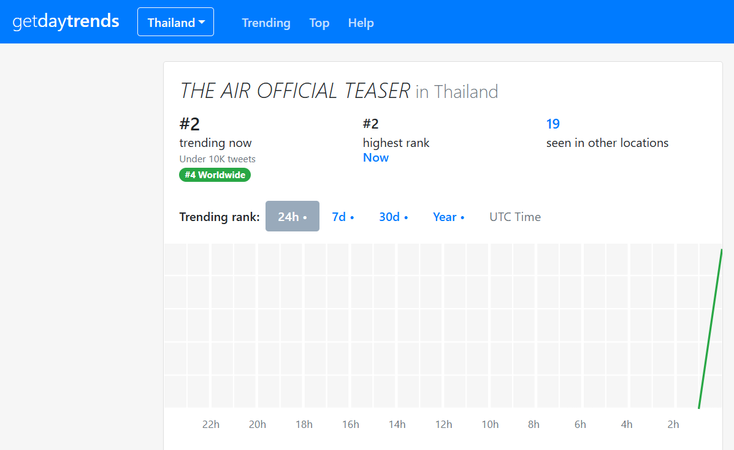The width and height of the screenshot is (734, 450).
Task: Click the 19 other locations link
Action: [x=553, y=124]
